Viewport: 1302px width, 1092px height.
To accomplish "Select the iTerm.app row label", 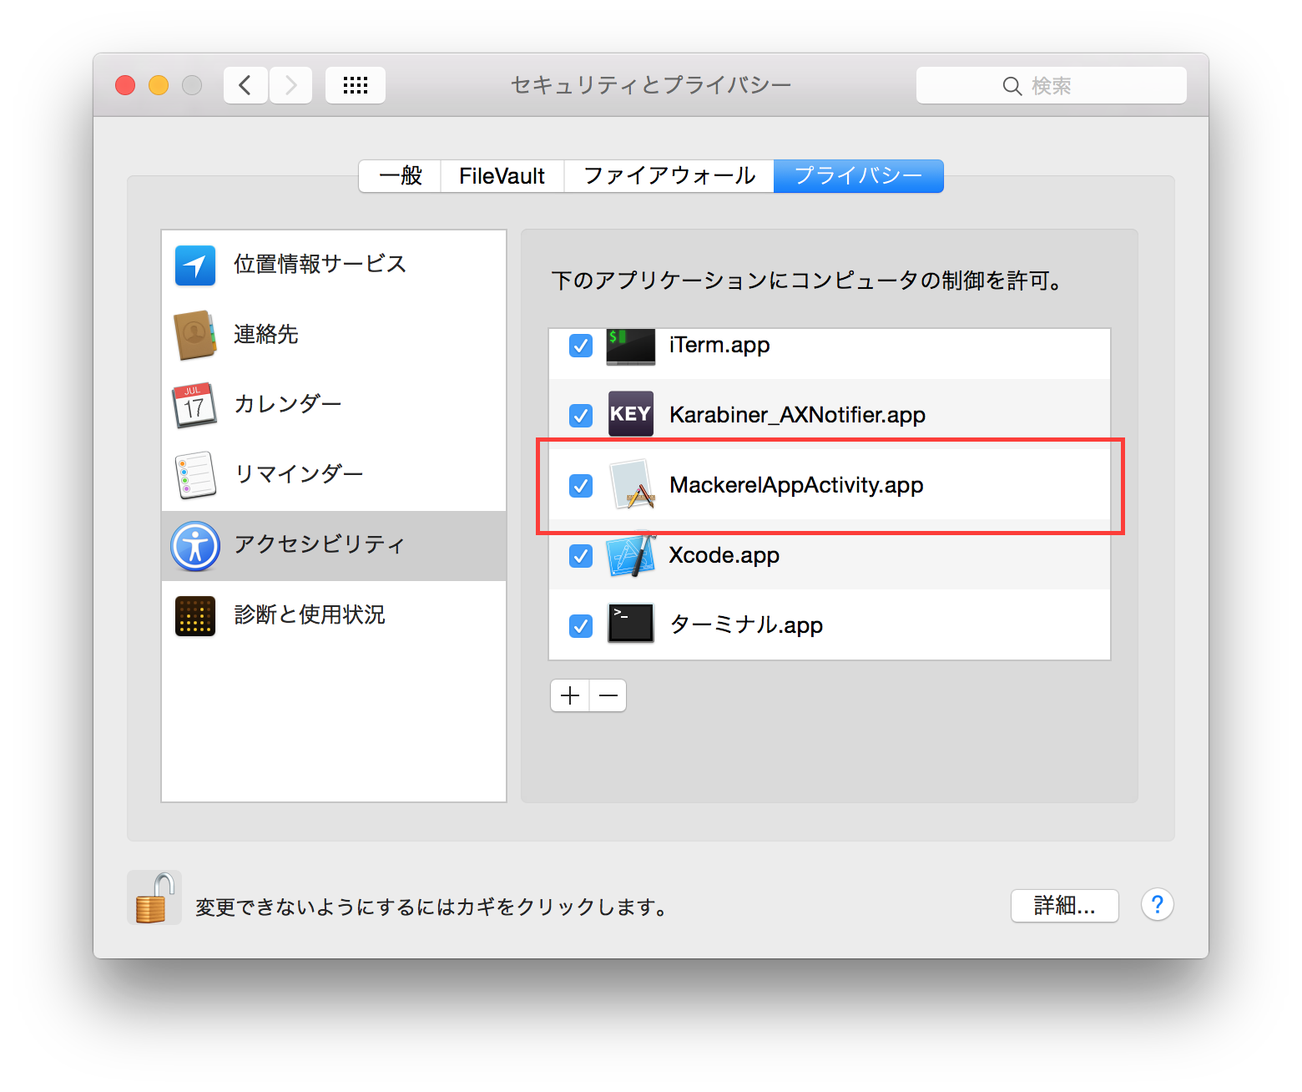I will tap(719, 345).
